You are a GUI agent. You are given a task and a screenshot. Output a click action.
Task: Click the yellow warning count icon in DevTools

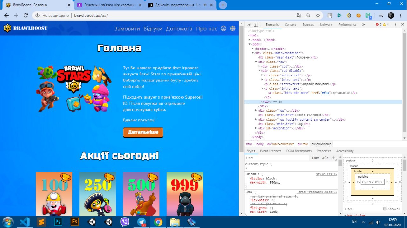(386, 25)
